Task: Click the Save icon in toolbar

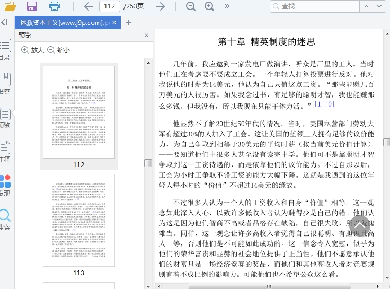Action: pos(32,6)
